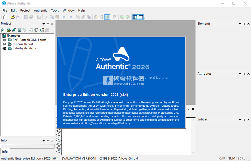Toggle the highlighted validate checkmark toolbar button
This screenshot has width=251, height=161.
point(107,17)
